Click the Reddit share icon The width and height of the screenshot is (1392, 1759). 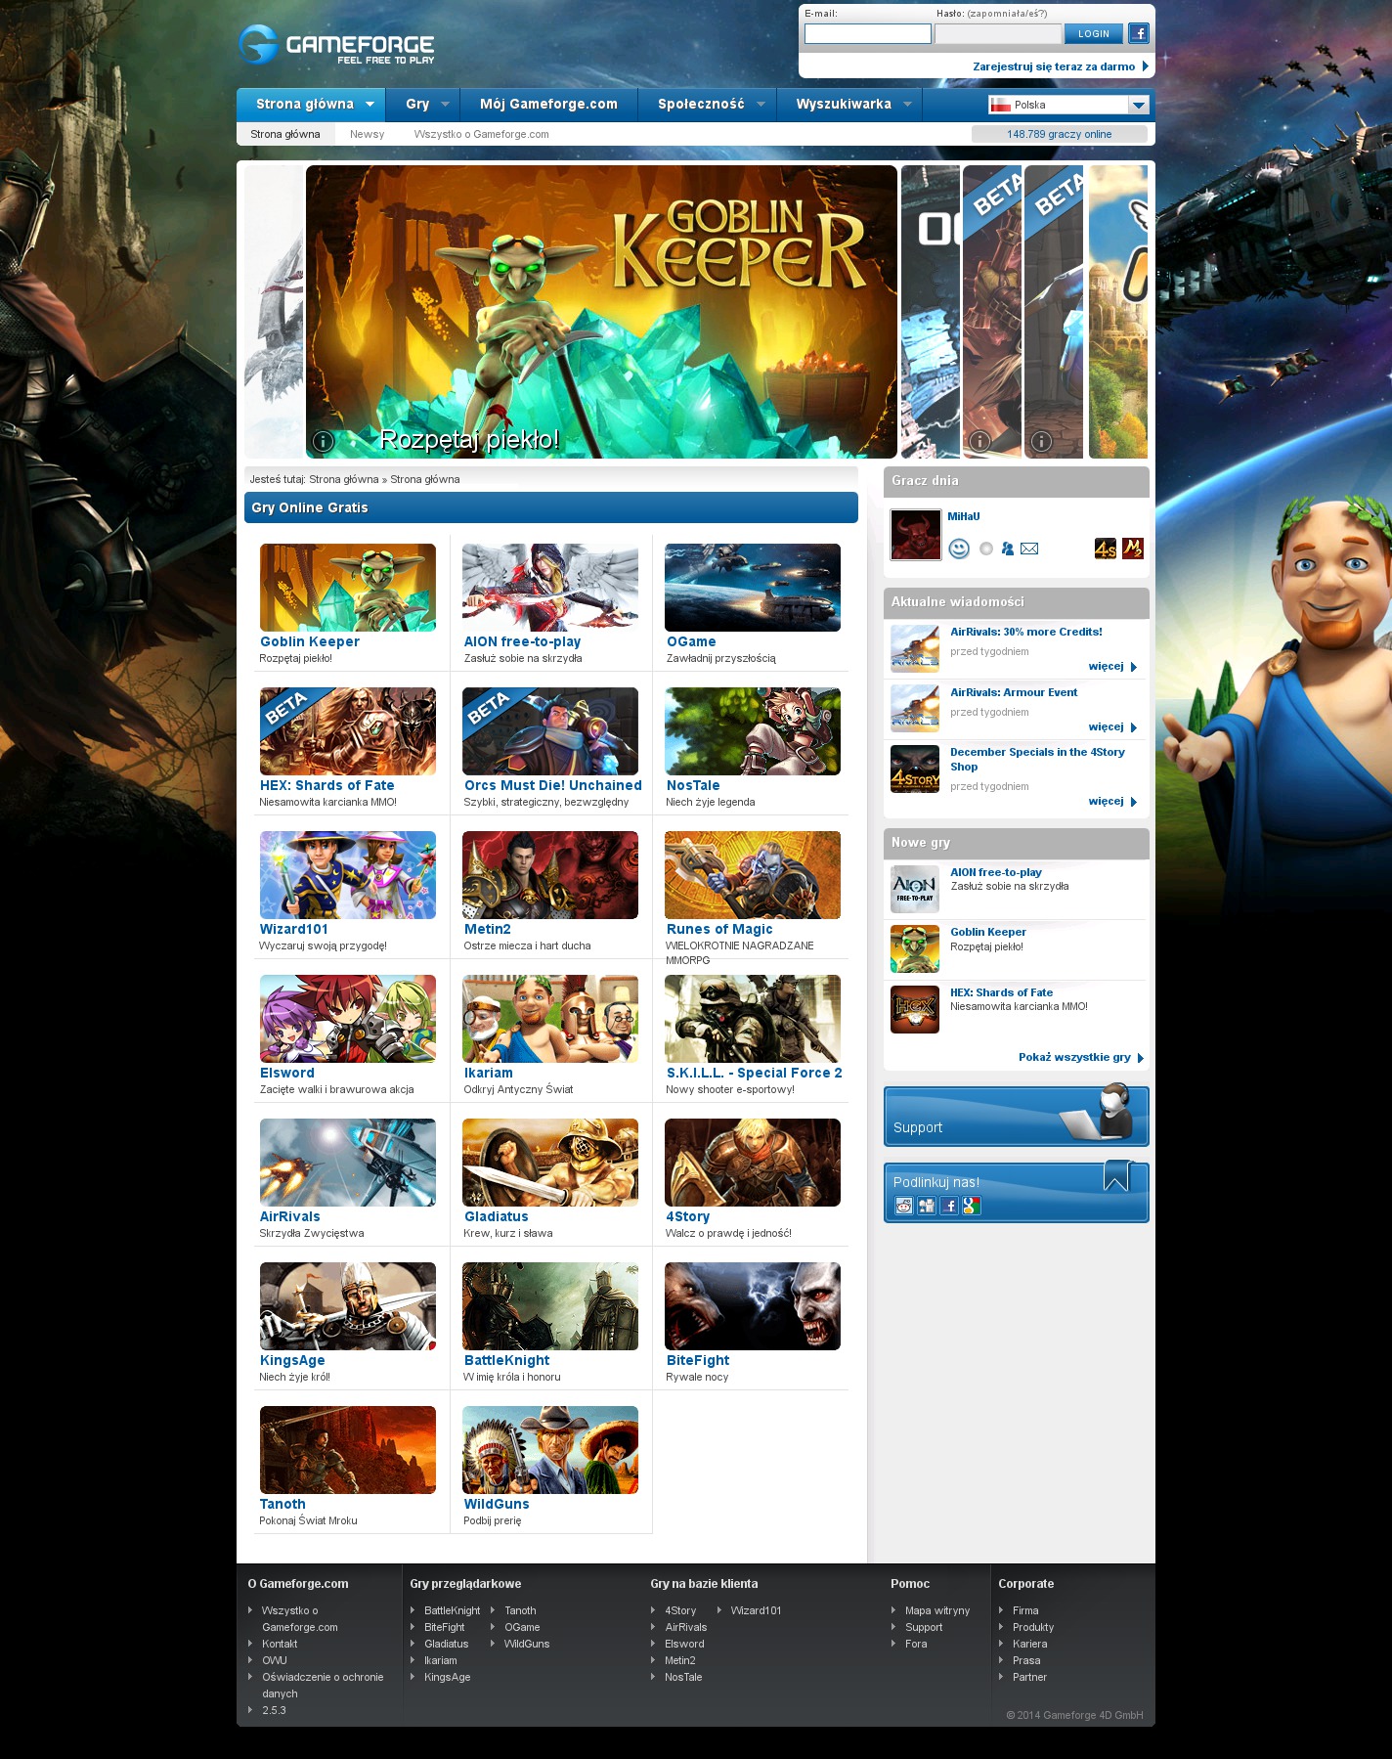pyautogui.click(x=904, y=1206)
